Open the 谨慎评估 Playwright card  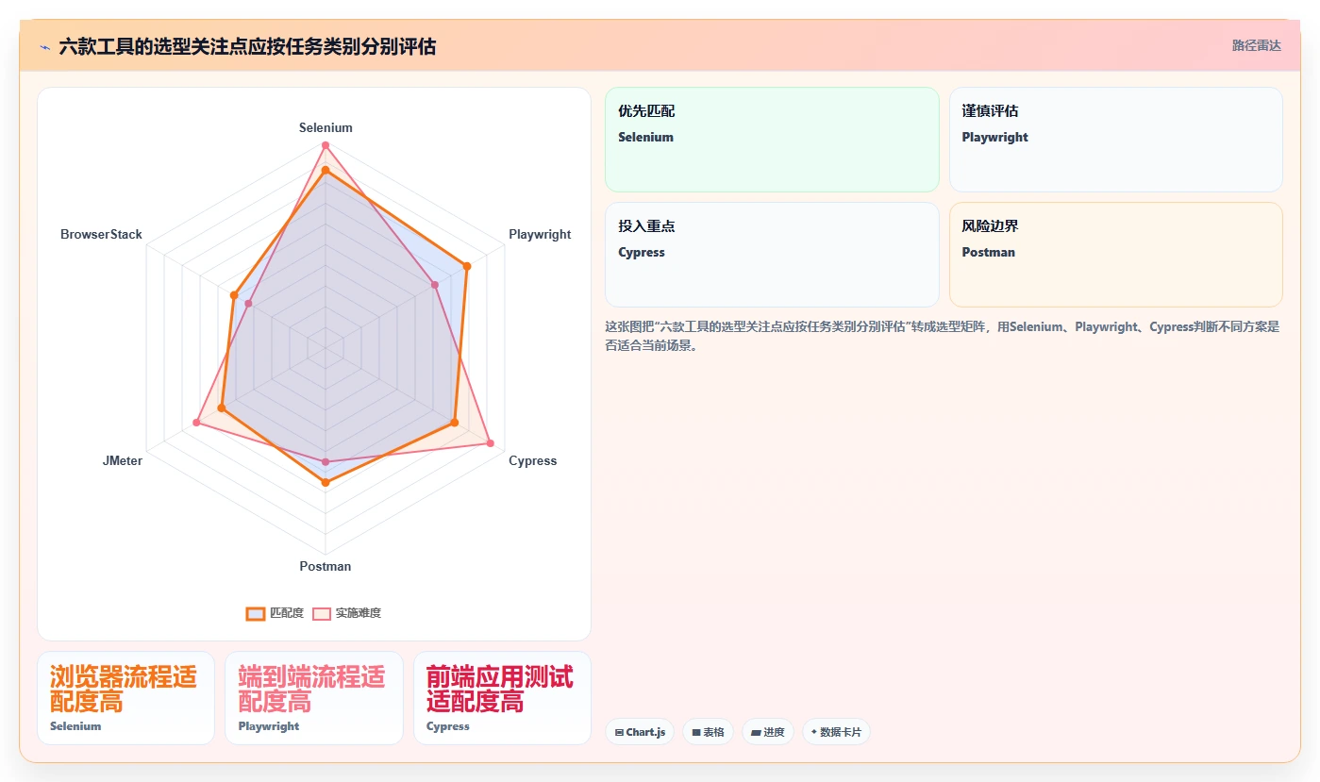pyautogui.click(x=1116, y=140)
